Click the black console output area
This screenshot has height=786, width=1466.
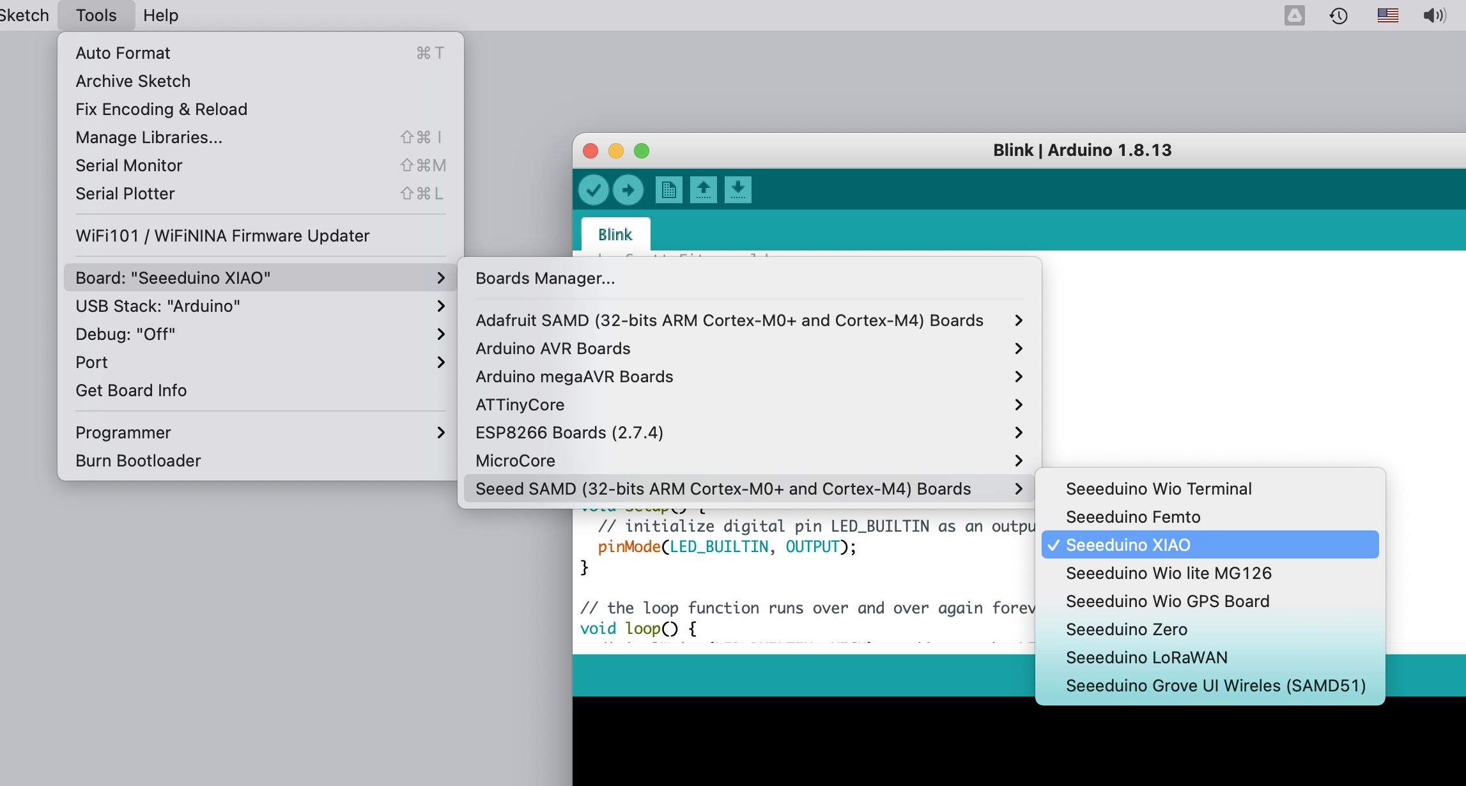1019,741
